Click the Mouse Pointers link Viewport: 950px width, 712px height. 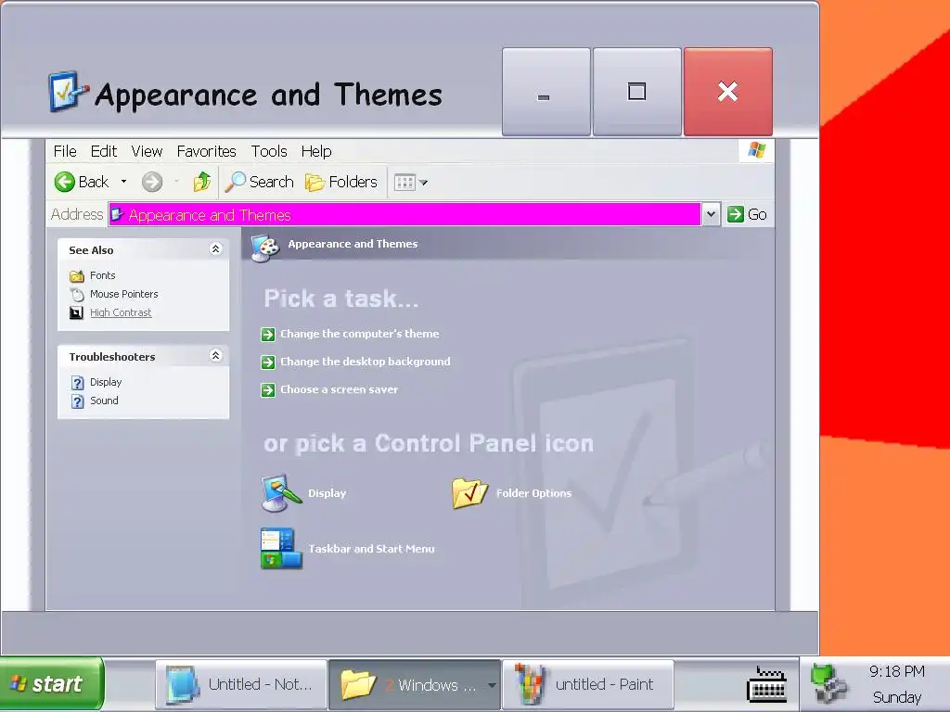(x=124, y=294)
